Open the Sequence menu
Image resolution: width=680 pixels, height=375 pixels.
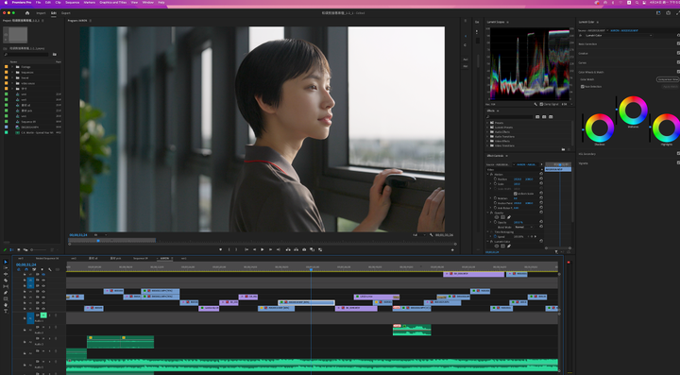point(73,2)
